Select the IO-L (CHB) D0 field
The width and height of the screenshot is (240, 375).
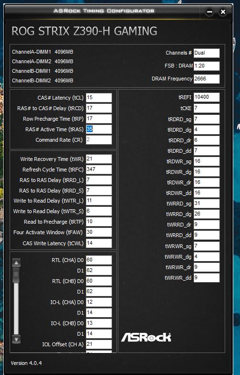coord(99,323)
